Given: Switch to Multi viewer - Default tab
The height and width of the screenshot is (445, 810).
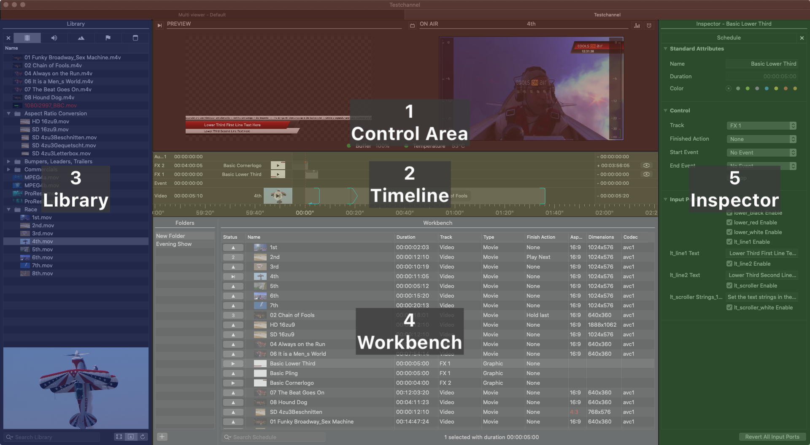Looking at the screenshot, I should pos(202,15).
